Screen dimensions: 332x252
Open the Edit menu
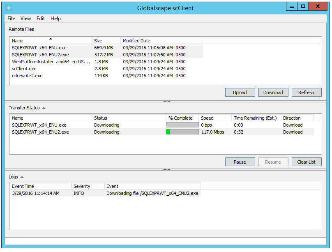[41, 18]
